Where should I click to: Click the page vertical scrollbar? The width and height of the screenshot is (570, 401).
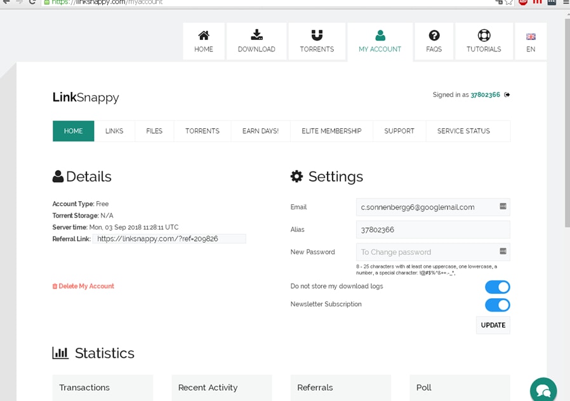click(x=567, y=124)
